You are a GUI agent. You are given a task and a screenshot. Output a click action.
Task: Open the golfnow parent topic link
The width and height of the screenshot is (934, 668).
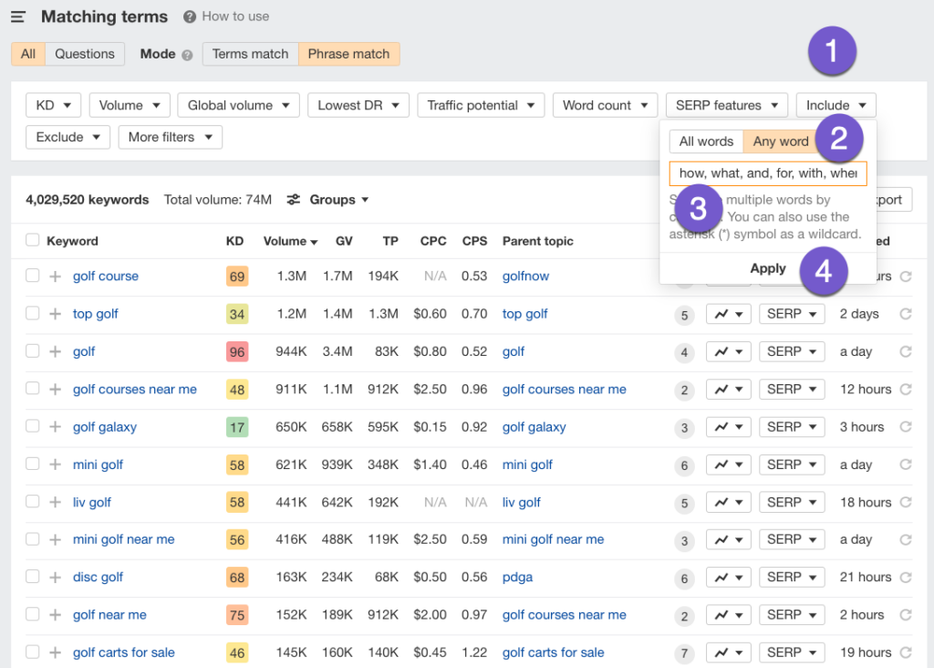click(525, 277)
